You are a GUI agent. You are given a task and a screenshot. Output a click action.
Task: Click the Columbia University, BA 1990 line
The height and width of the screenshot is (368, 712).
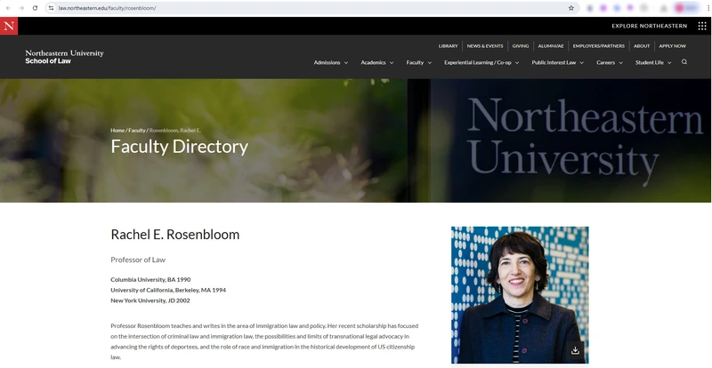tap(150, 279)
